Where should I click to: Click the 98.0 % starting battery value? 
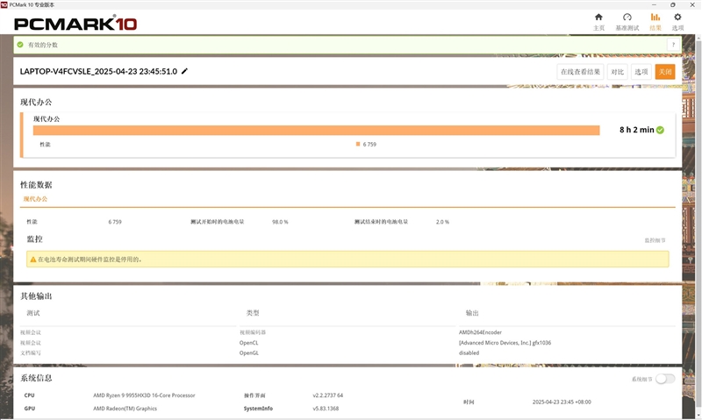[x=280, y=222]
